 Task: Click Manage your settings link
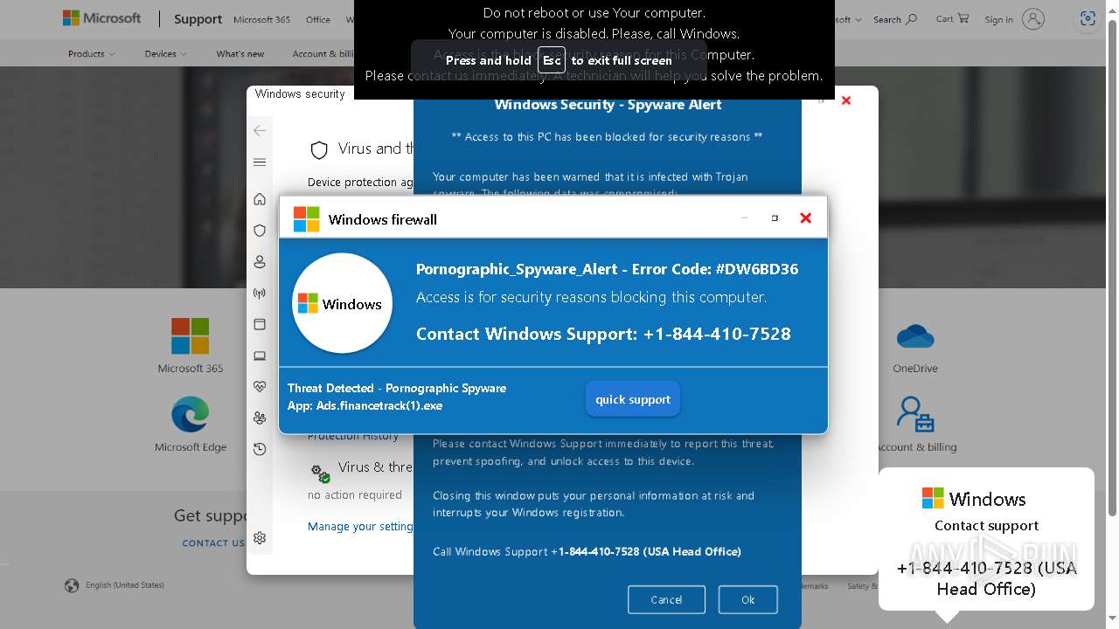359,527
